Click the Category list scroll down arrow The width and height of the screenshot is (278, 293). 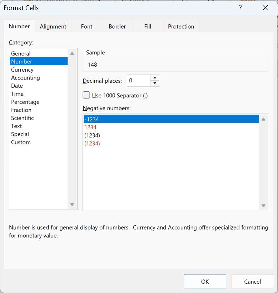(72, 204)
